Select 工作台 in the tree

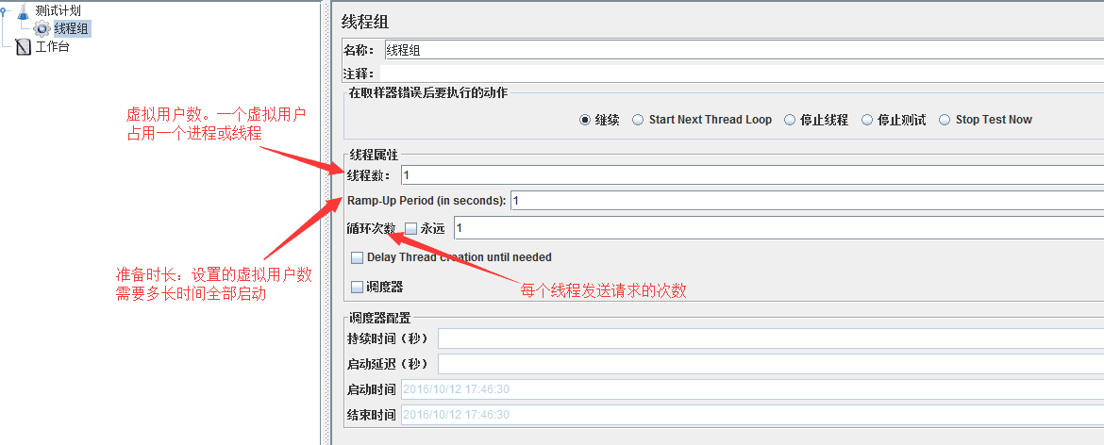52,47
